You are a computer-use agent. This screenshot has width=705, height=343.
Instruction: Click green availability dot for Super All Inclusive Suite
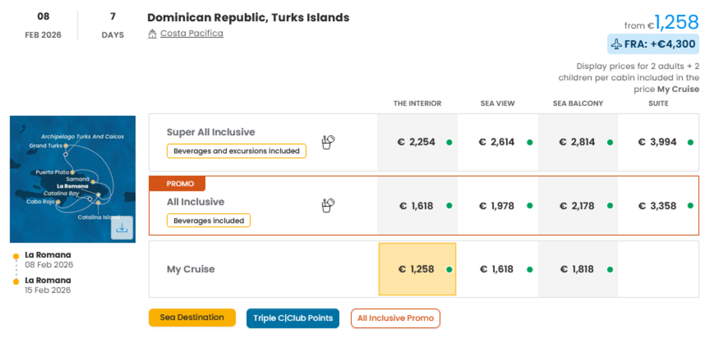tap(690, 142)
